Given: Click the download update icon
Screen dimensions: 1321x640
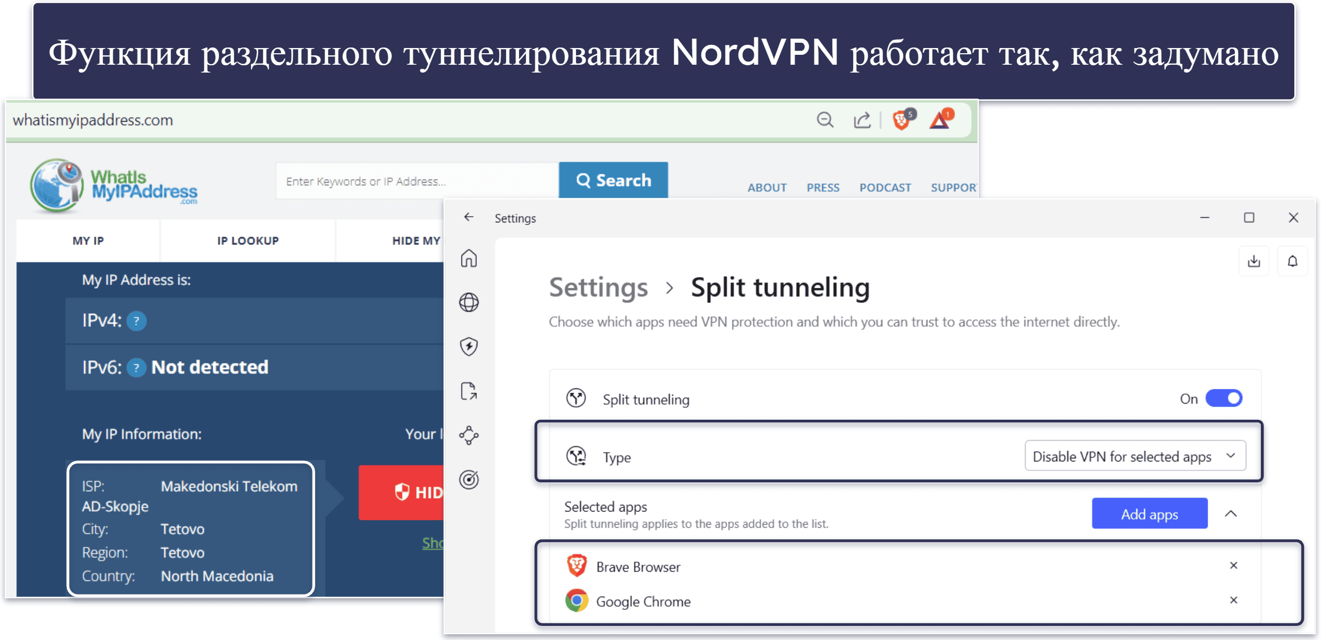Looking at the screenshot, I should pos(1254,261).
